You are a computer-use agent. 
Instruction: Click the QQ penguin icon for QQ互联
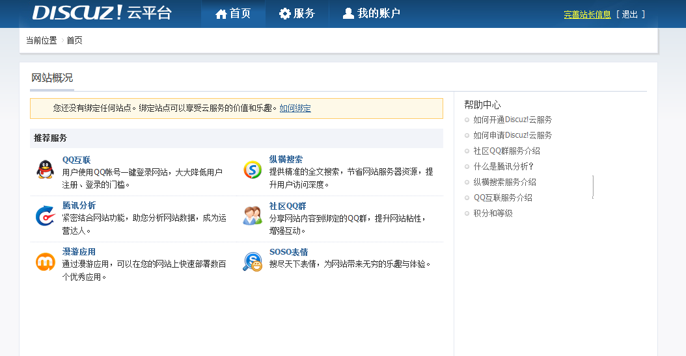(x=45, y=170)
